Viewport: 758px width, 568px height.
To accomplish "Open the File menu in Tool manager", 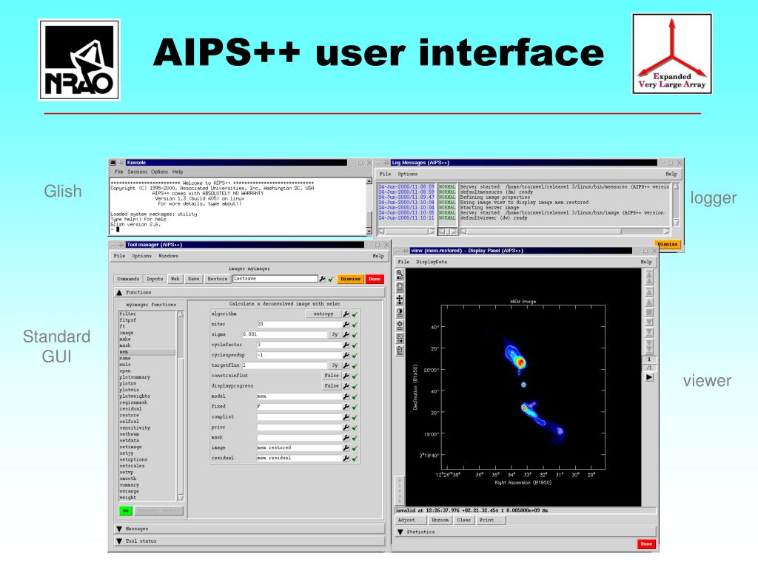I will (x=119, y=256).
